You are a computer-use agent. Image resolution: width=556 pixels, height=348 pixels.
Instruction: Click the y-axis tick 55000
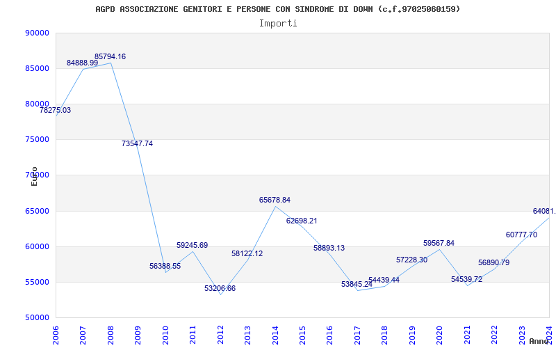tap(37, 283)
